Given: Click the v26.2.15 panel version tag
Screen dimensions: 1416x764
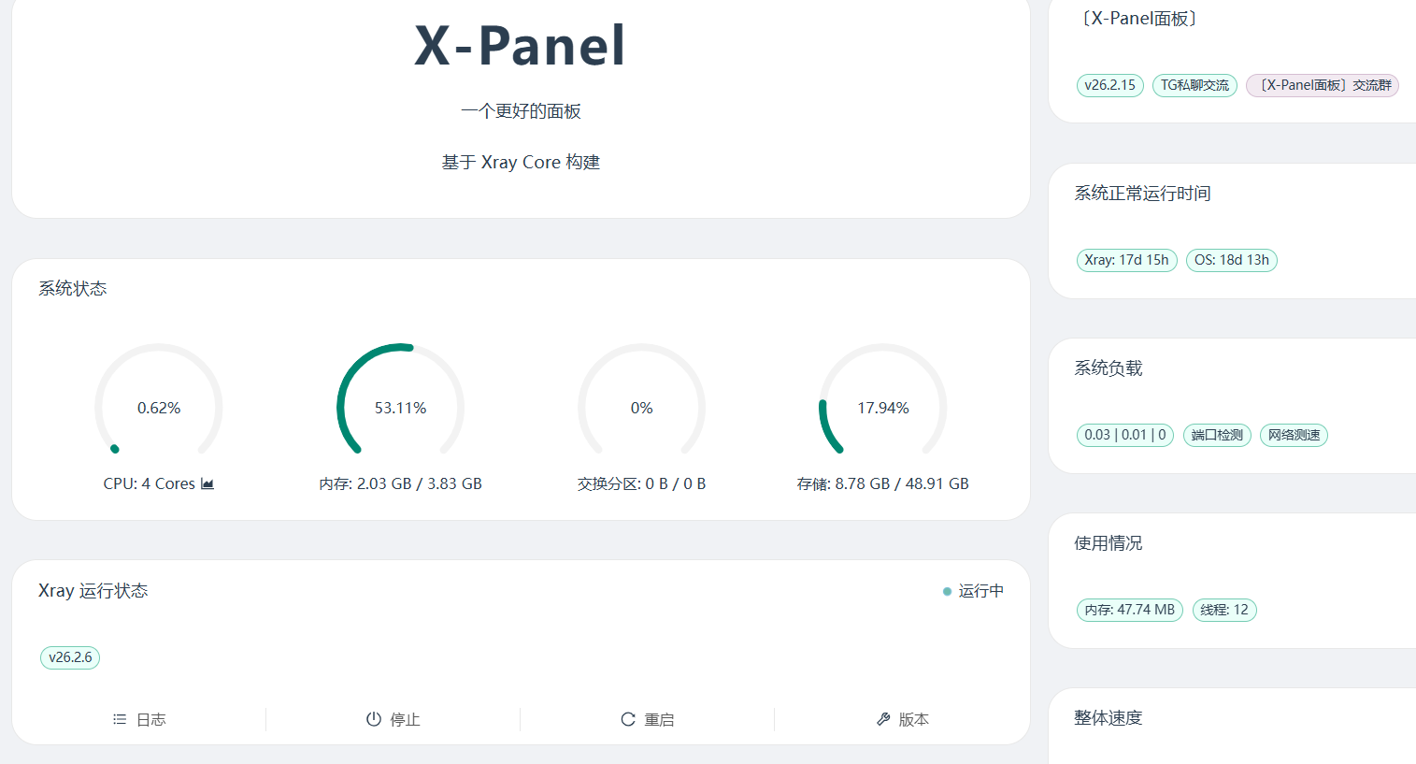Looking at the screenshot, I should click(1109, 85).
